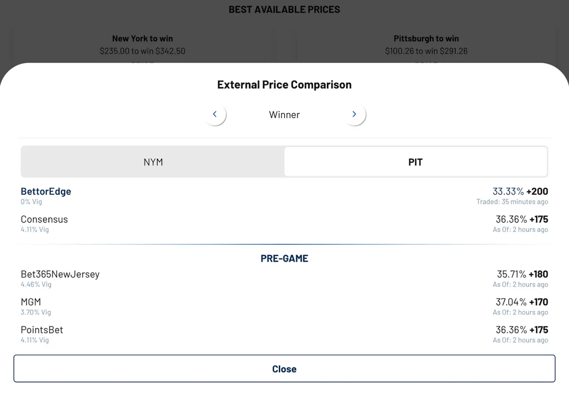This screenshot has width=569, height=407.
Task: Choose the Bet365NewJersey sportsbook row
Action: pyautogui.click(x=284, y=279)
